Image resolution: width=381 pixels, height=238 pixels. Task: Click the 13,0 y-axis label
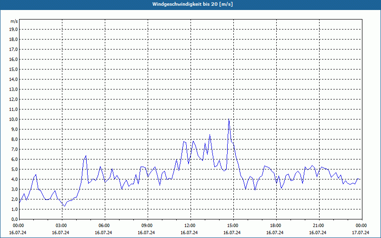point(14,89)
